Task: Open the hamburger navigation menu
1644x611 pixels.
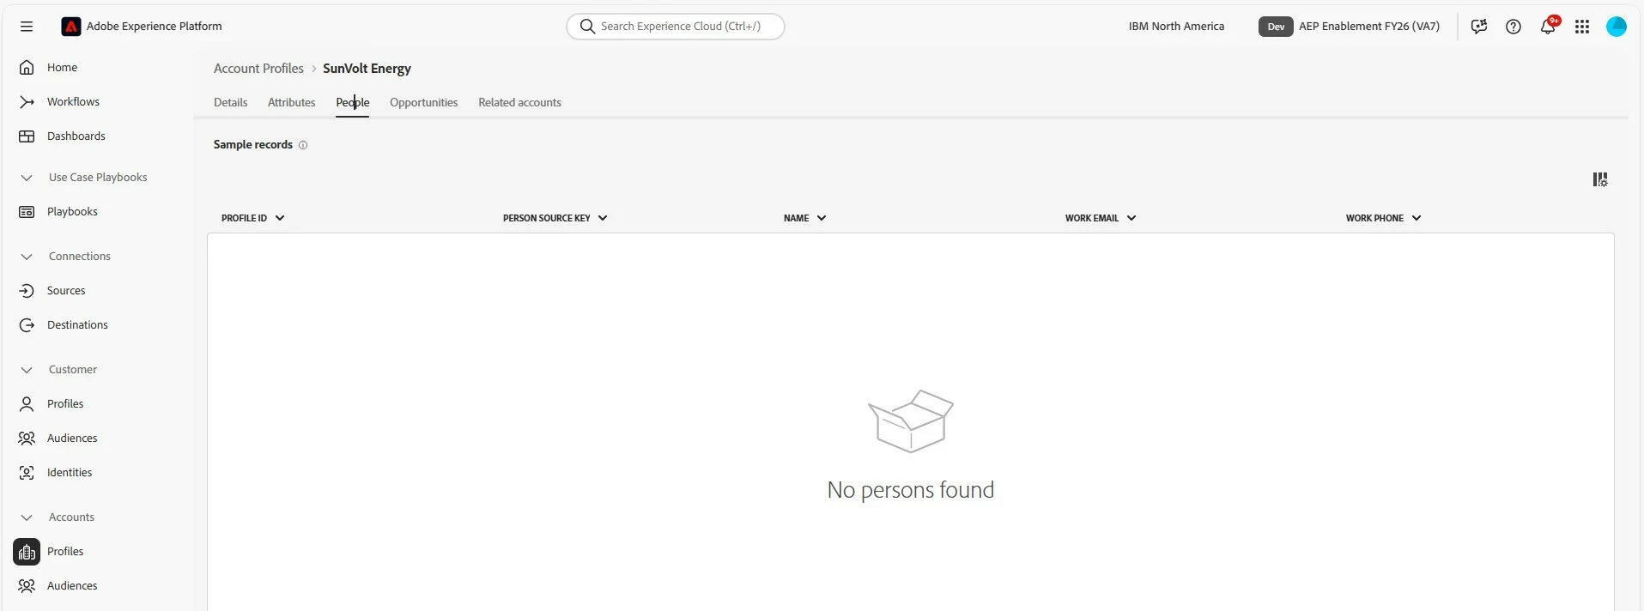Action: [27, 27]
